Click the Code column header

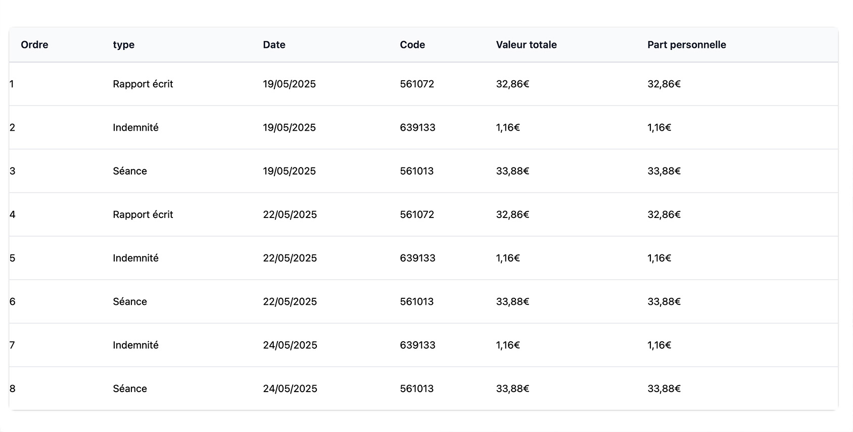click(x=412, y=45)
